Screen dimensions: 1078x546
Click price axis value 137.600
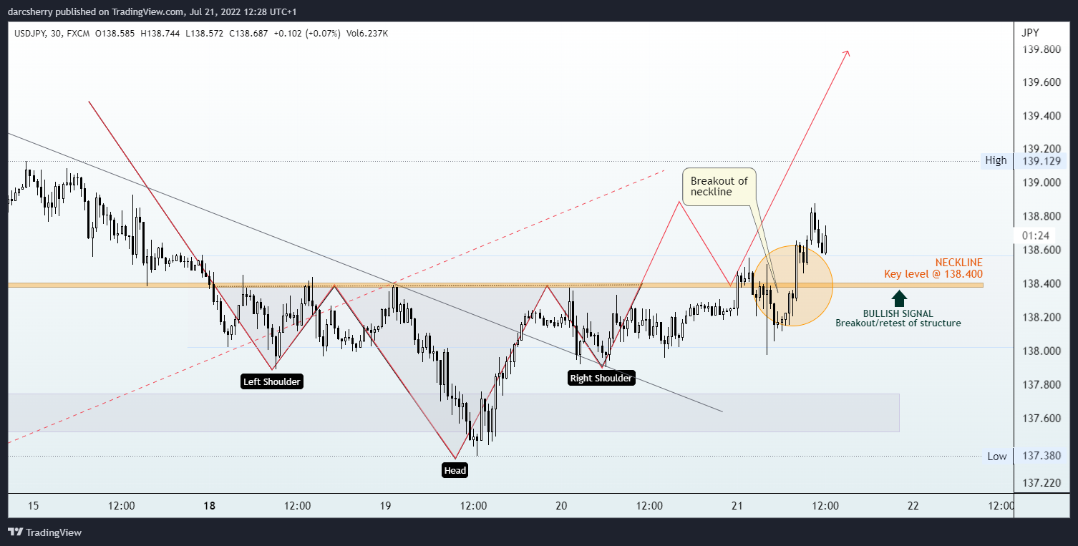[x=1041, y=418]
